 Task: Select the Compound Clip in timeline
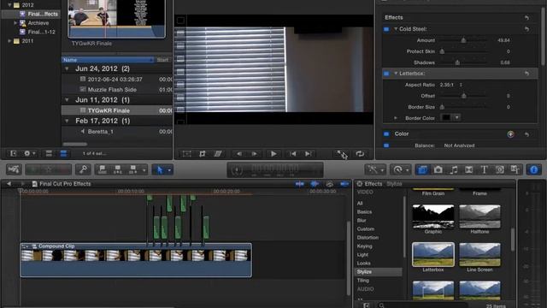pos(136,260)
